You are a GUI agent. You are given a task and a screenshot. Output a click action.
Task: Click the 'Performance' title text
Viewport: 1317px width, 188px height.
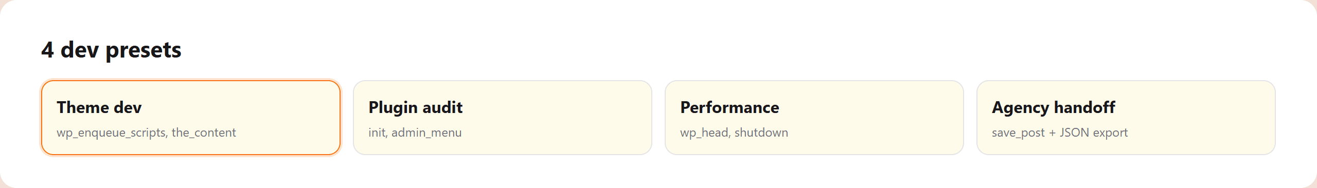coord(729,107)
